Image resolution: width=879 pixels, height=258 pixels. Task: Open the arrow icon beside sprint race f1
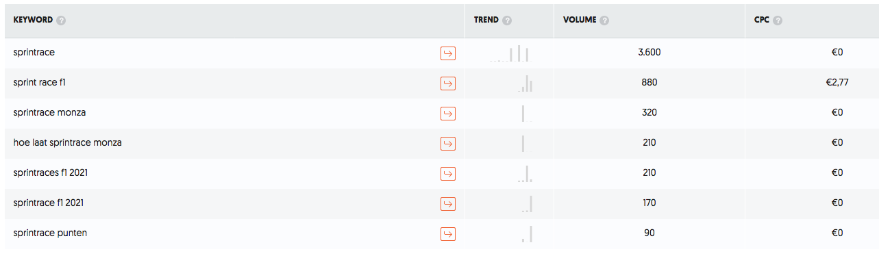coord(447,83)
